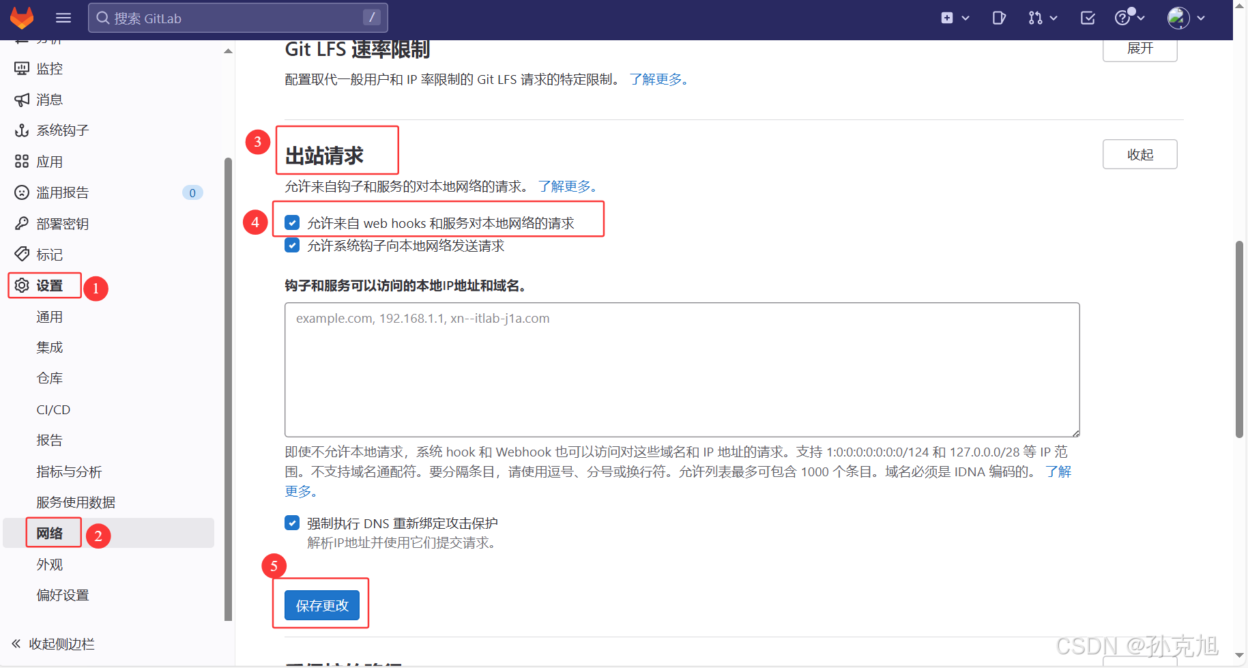Click the 保存更改 button

click(321, 605)
